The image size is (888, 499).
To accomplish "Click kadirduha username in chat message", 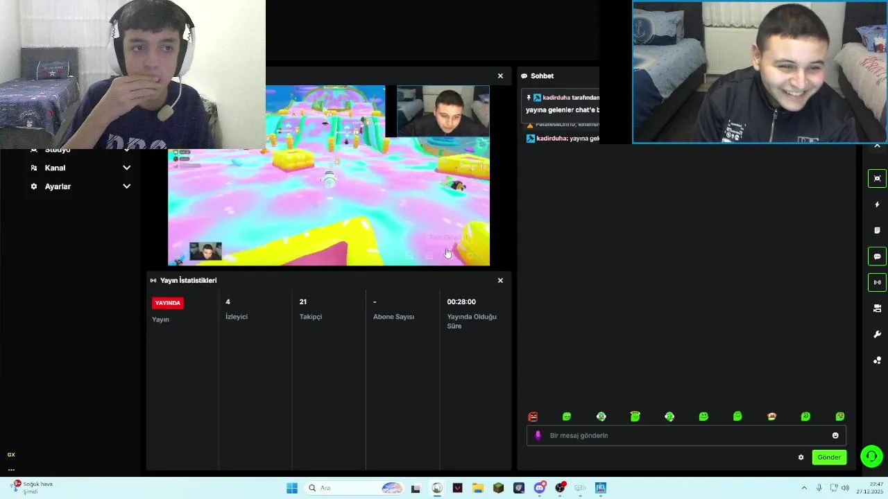I will click(552, 139).
